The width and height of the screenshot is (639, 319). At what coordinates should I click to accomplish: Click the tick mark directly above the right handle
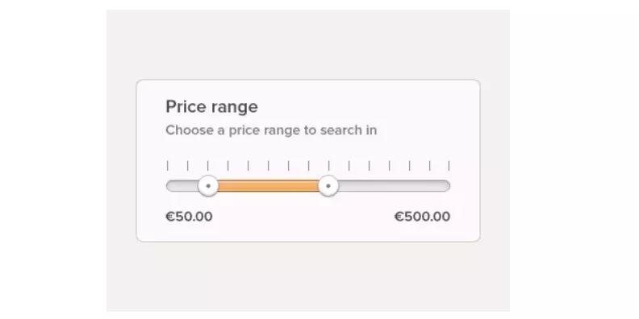pyautogui.click(x=328, y=166)
